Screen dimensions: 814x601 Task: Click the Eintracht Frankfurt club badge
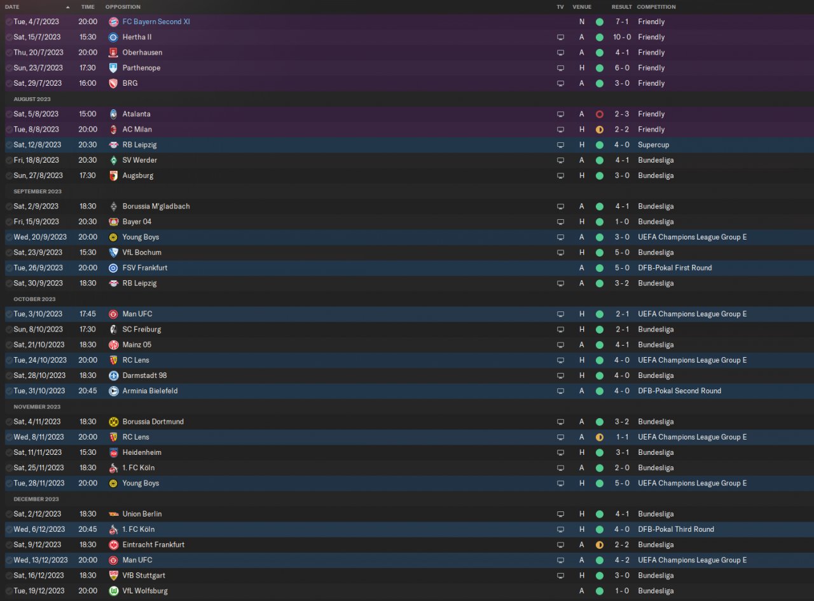click(x=113, y=545)
